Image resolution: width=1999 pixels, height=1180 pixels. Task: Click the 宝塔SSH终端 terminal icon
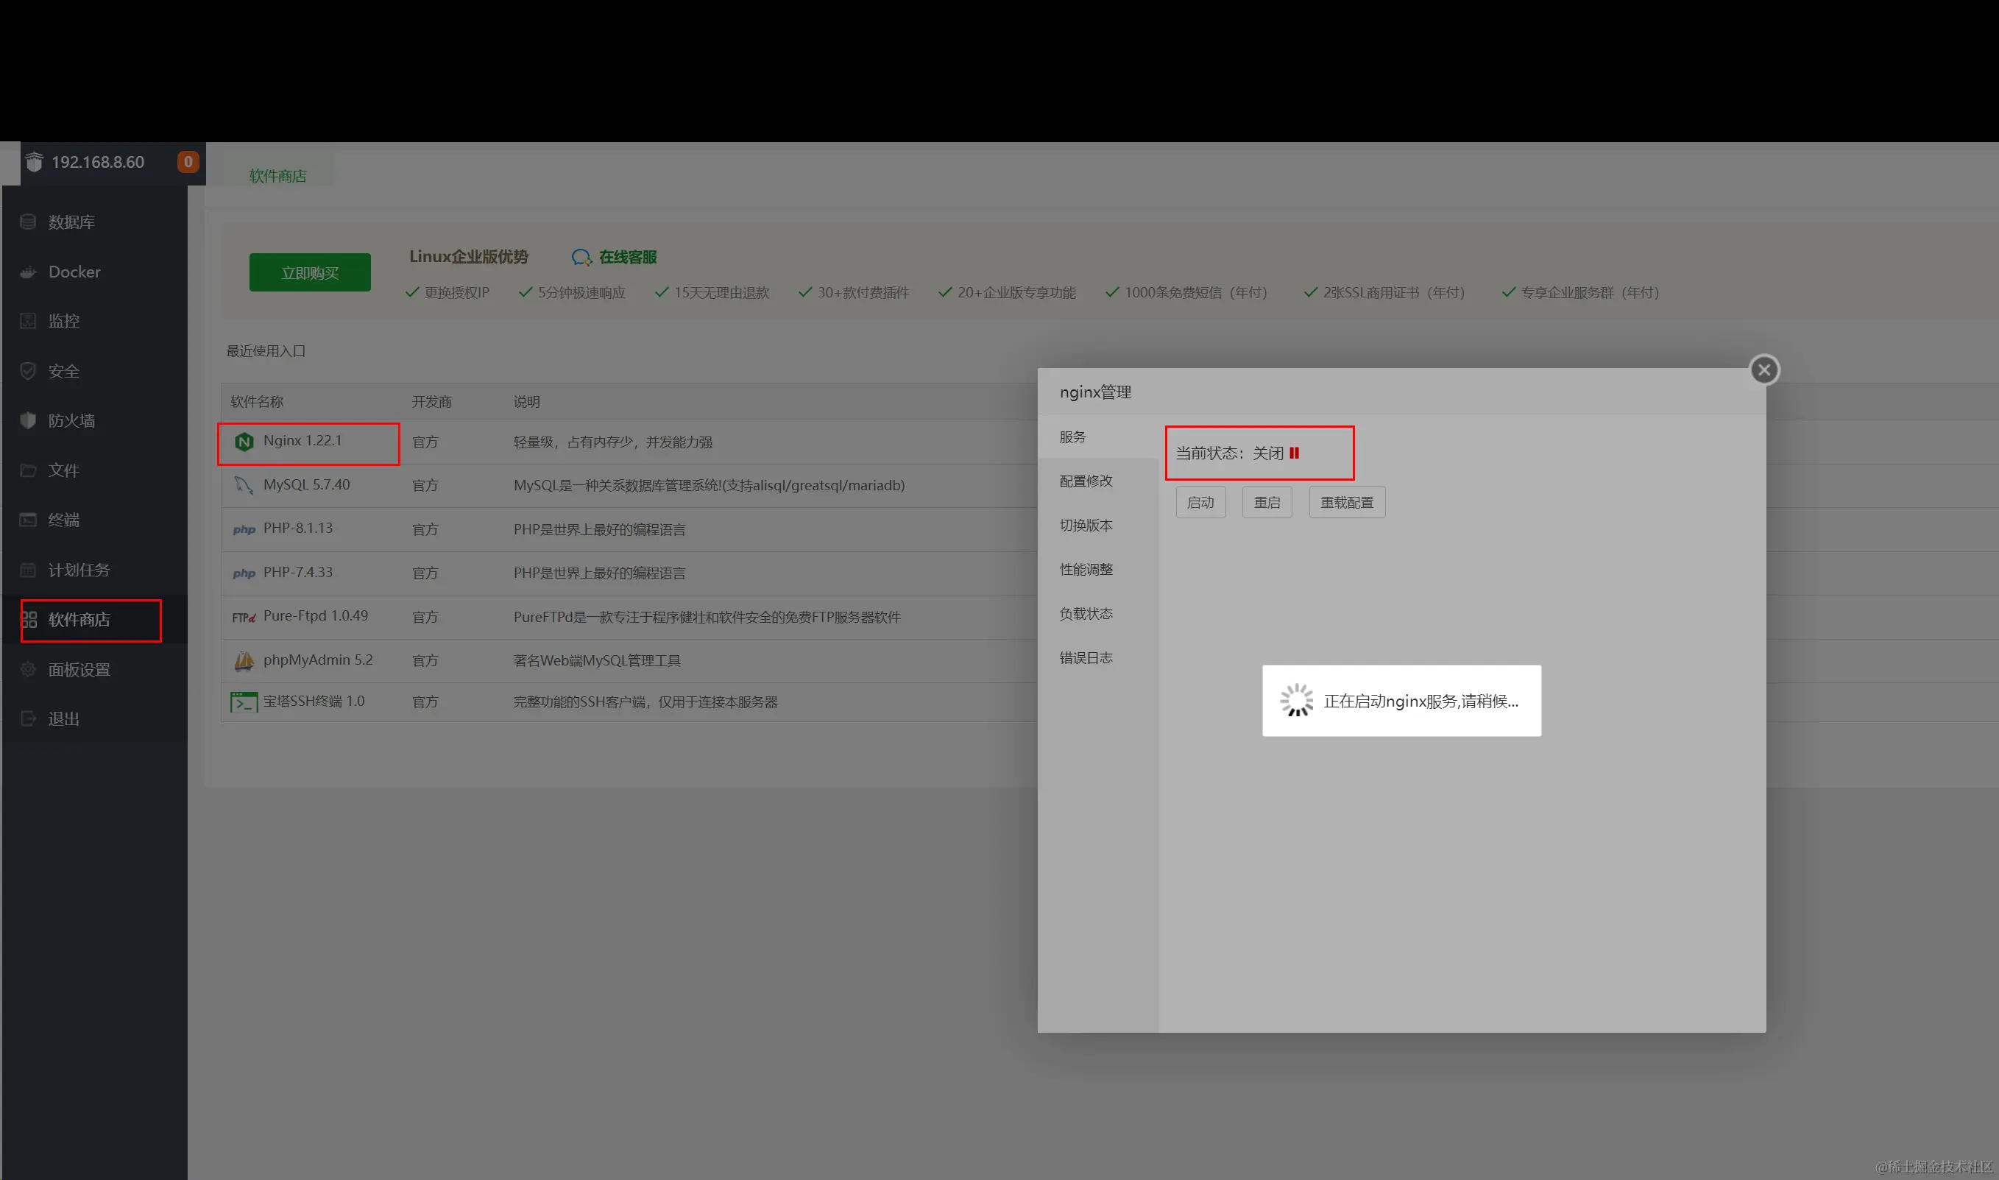[244, 702]
